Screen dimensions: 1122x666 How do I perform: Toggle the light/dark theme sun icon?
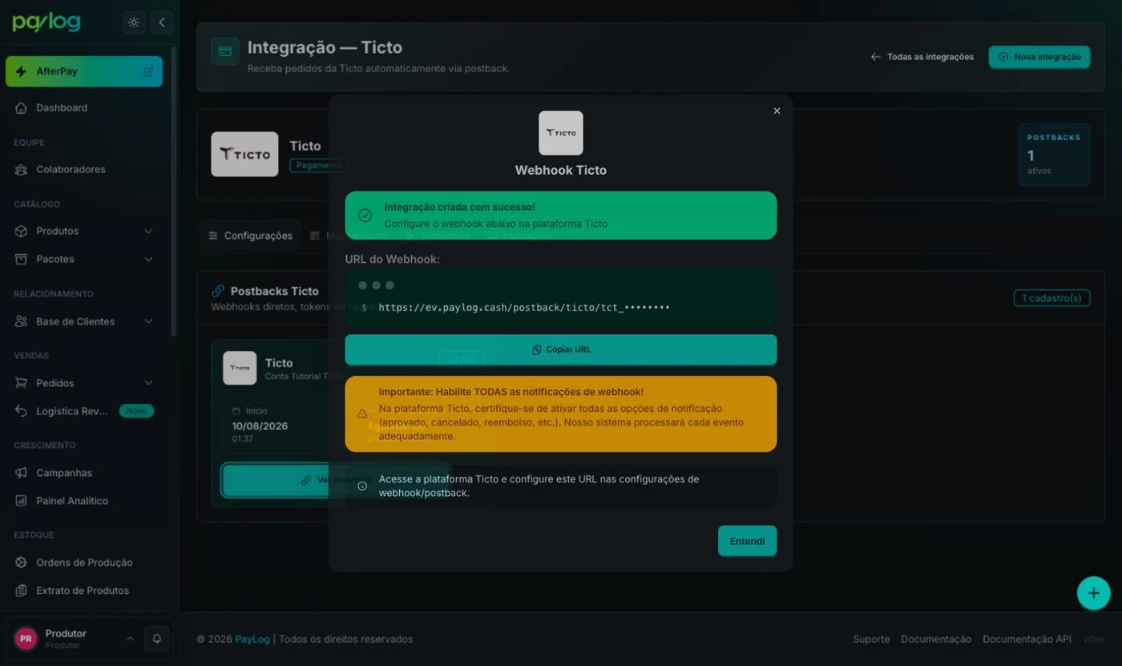134,22
